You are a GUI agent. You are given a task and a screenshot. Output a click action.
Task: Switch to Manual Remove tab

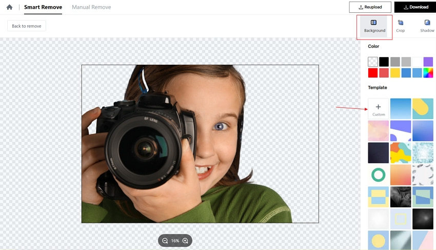point(91,7)
